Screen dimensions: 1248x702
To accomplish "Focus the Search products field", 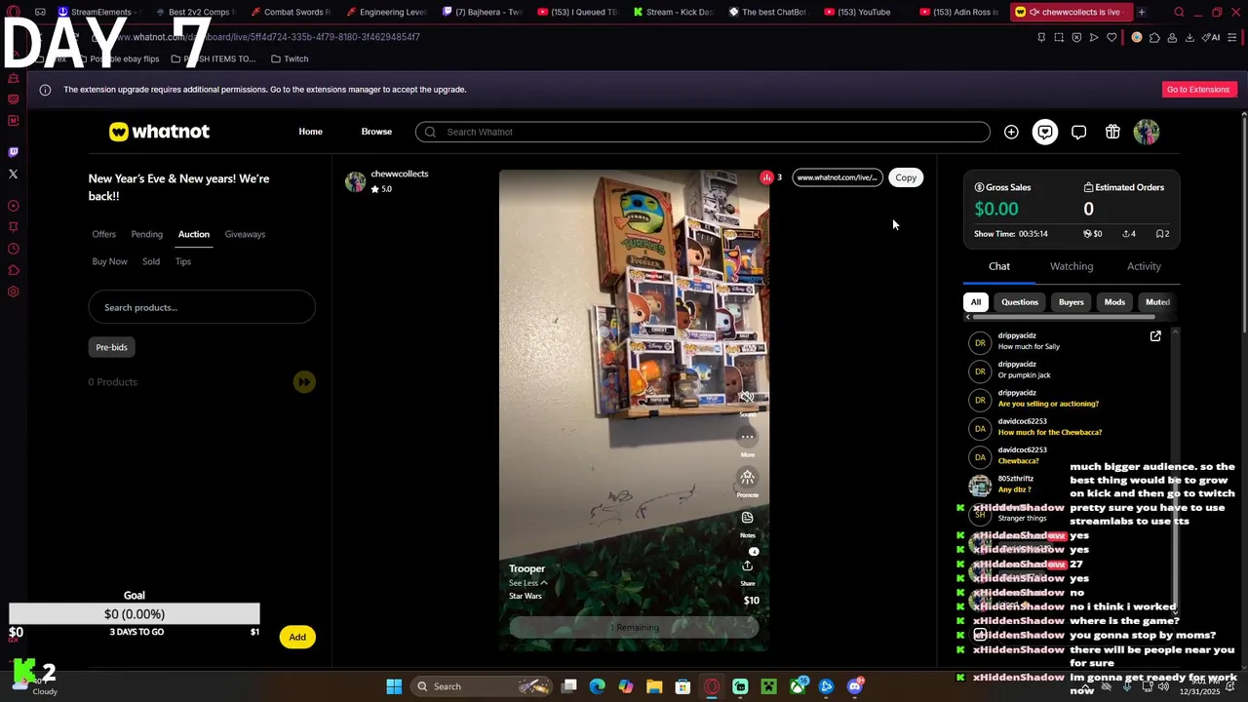I will click(x=202, y=307).
